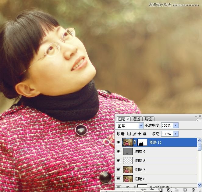
Task: Click the mask link chain on 图层 10
Action: pos(135,142)
